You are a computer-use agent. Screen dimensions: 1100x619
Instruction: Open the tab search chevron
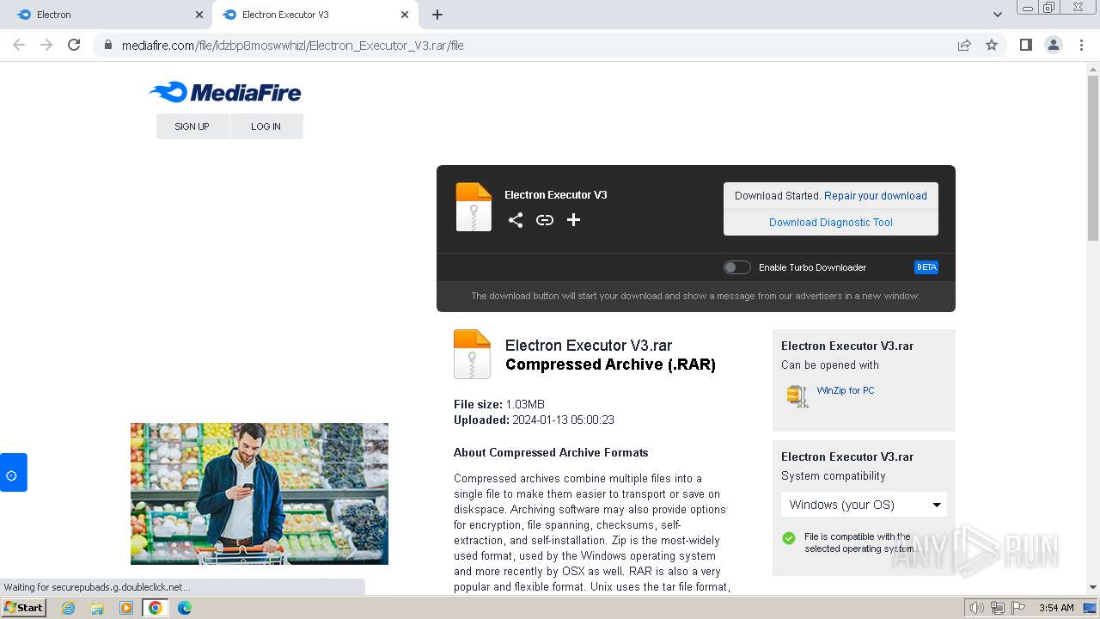998,15
